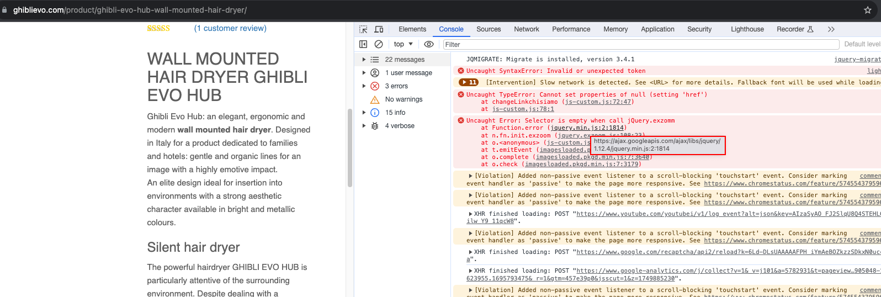This screenshot has width=881, height=297.
Task: Expand the 4 verbose group
Action: coord(364,126)
